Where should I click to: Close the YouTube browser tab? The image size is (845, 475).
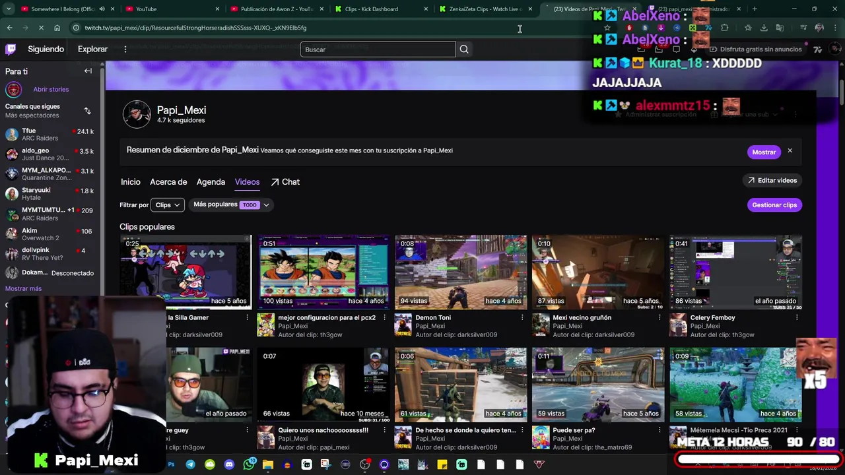click(217, 9)
